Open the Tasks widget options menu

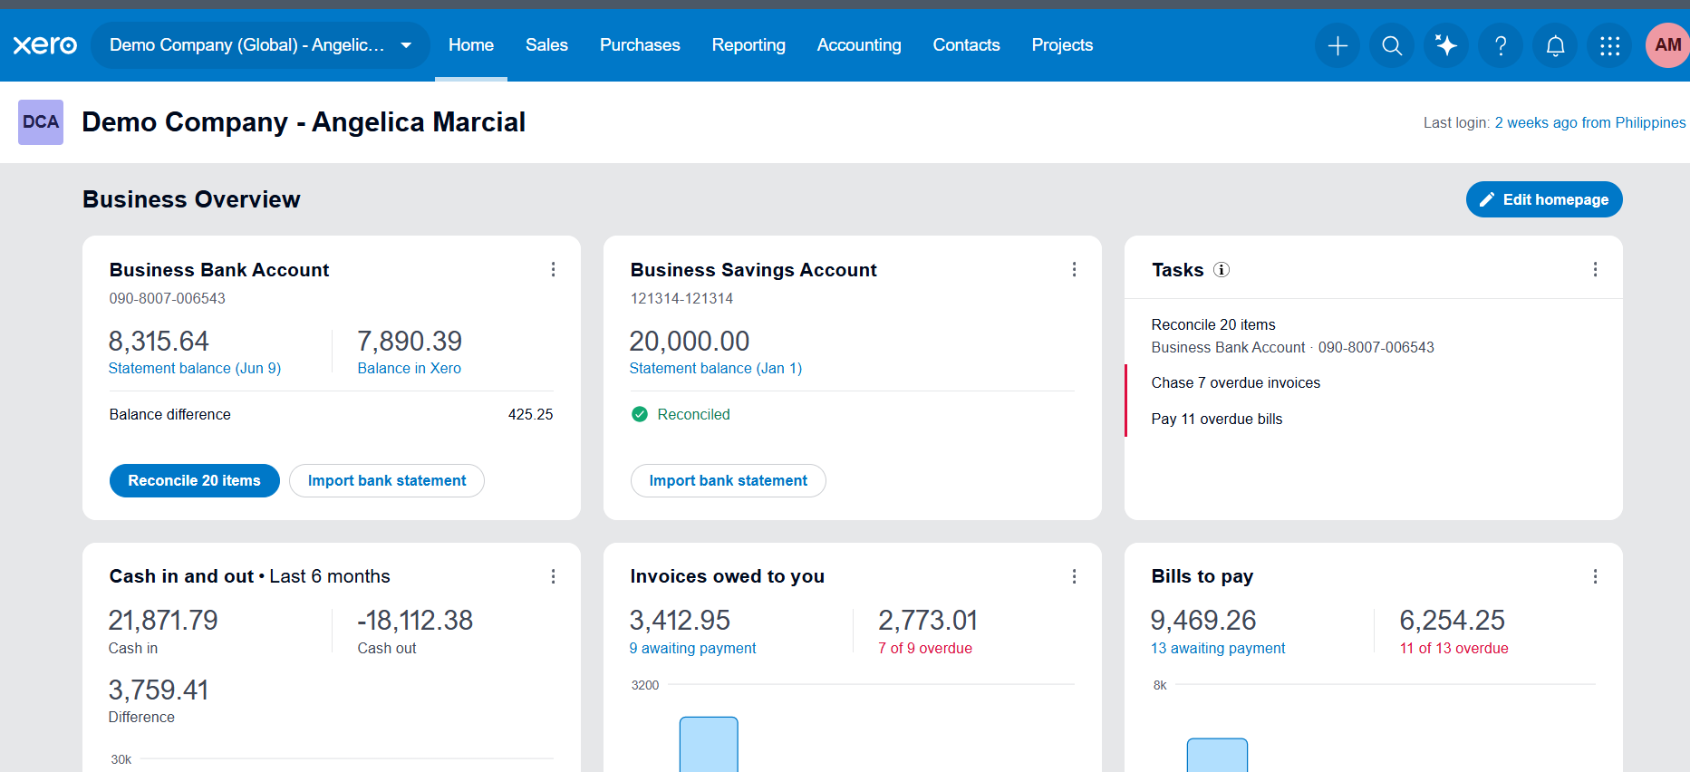[x=1595, y=269]
